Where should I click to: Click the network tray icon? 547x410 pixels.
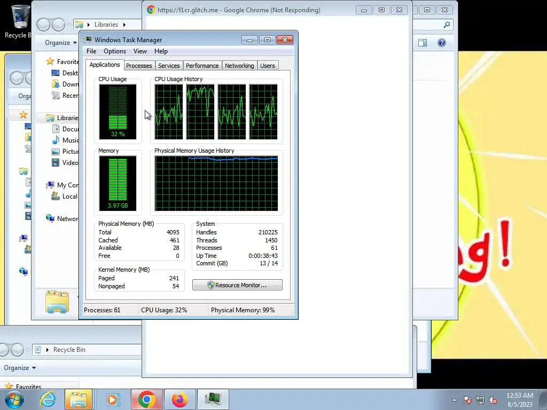point(480,400)
